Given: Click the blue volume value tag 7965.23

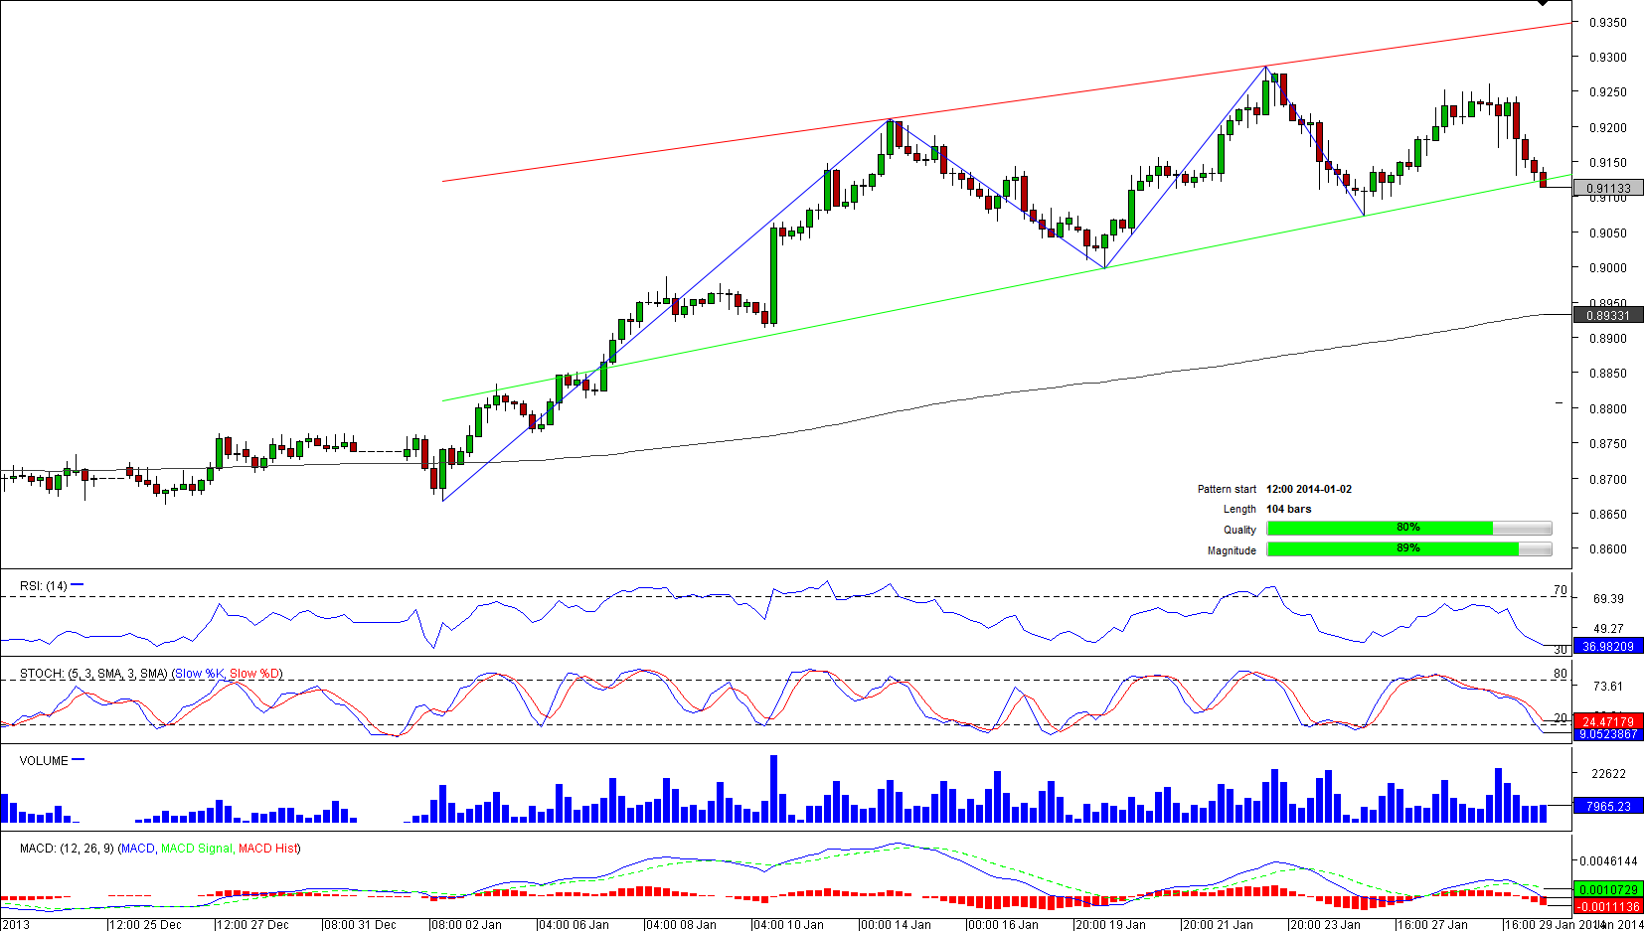Looking at the screenshot, I should tap(1608, 807).
